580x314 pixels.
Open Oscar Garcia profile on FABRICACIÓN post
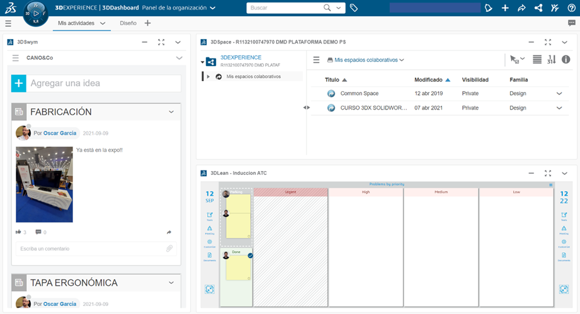60,133
